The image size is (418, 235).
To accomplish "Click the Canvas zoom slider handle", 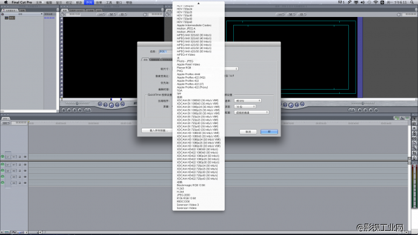I will [362, 104].
